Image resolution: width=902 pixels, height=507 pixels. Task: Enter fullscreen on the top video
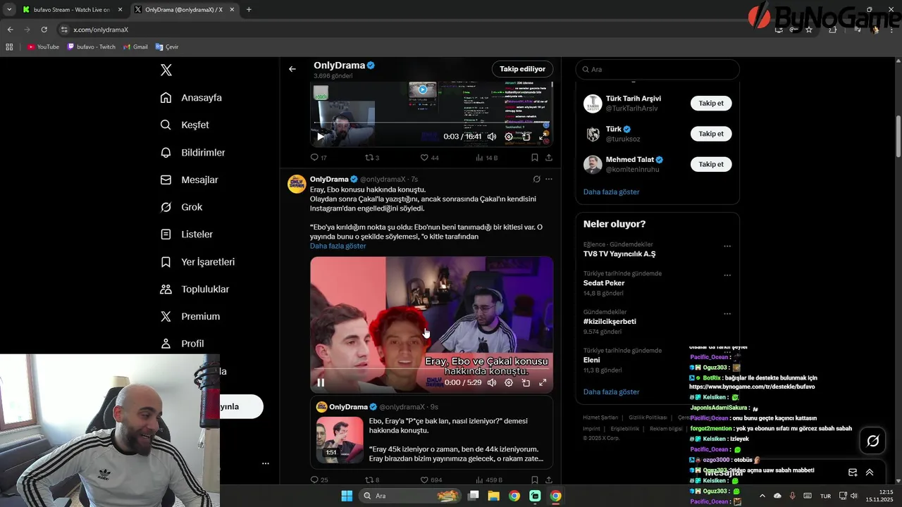543,137
